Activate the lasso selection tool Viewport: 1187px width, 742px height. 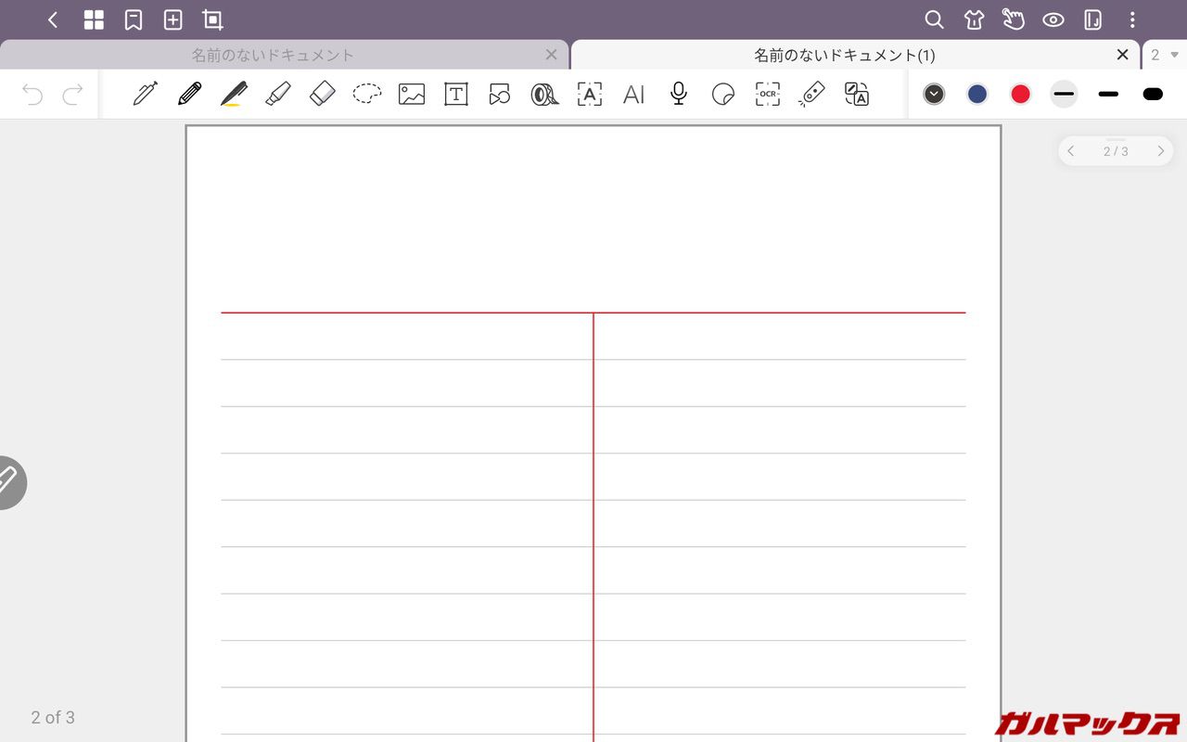[367, 94]
